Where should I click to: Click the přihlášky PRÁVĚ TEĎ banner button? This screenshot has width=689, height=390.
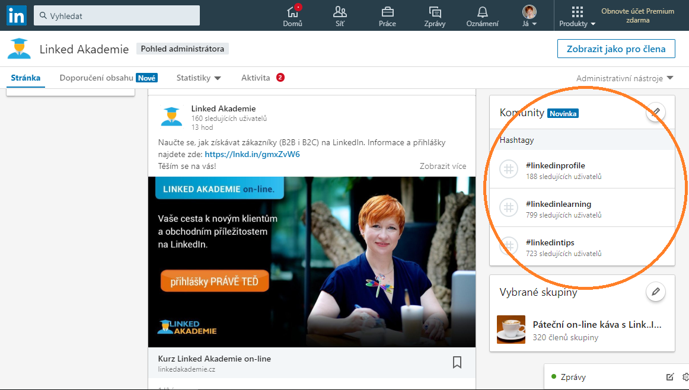215,280
